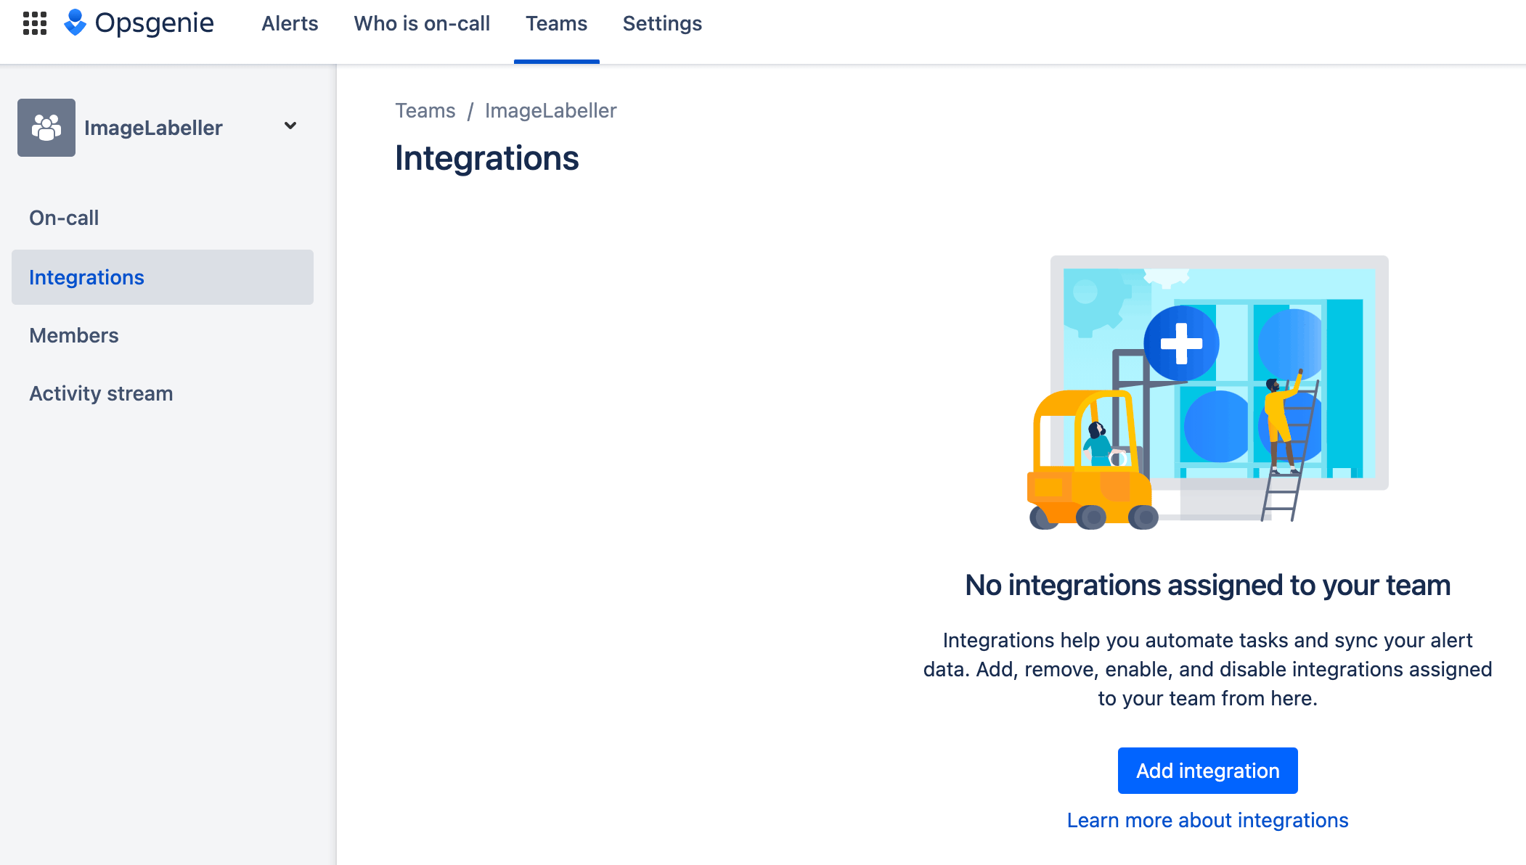Click the ImageLabeller team icon
Viewport: 1526px width, 865px height.
click(46, 127)
